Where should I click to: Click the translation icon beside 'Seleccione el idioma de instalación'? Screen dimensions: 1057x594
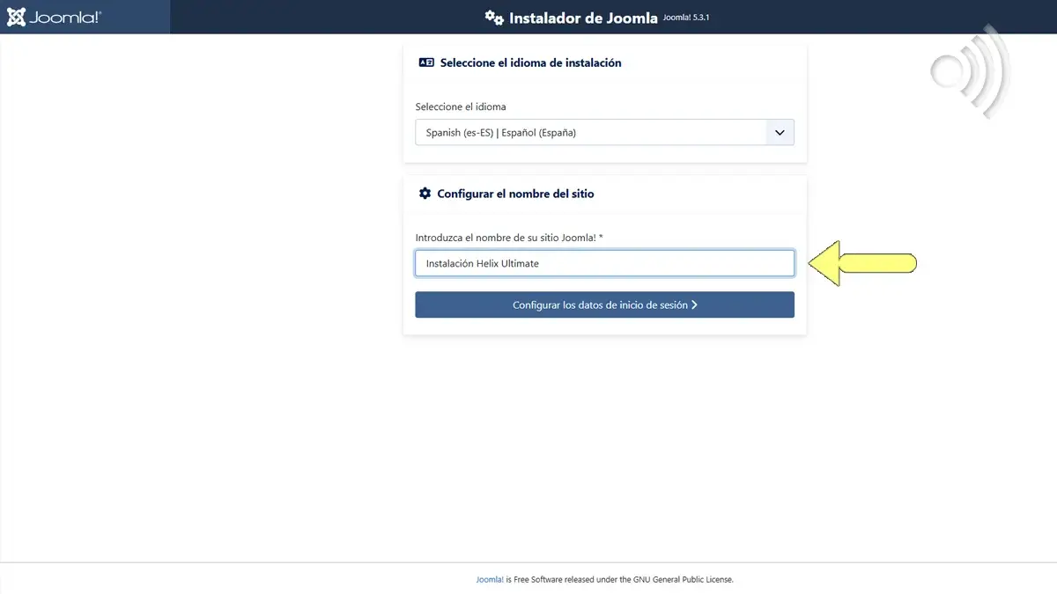(x=426, y=62)
